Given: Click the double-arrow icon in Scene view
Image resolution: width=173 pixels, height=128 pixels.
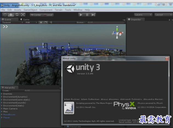Looking at the screenshot, I should click(x=5, y=27).
